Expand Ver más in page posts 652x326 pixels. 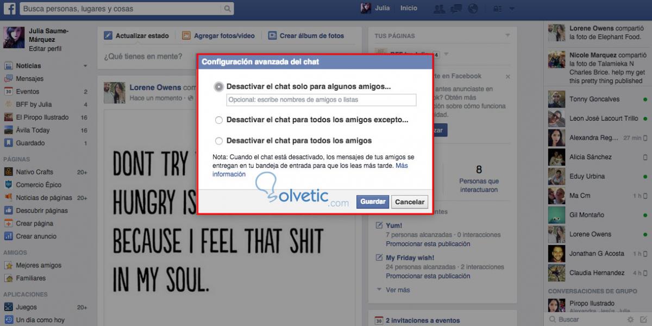click(397, 290)
